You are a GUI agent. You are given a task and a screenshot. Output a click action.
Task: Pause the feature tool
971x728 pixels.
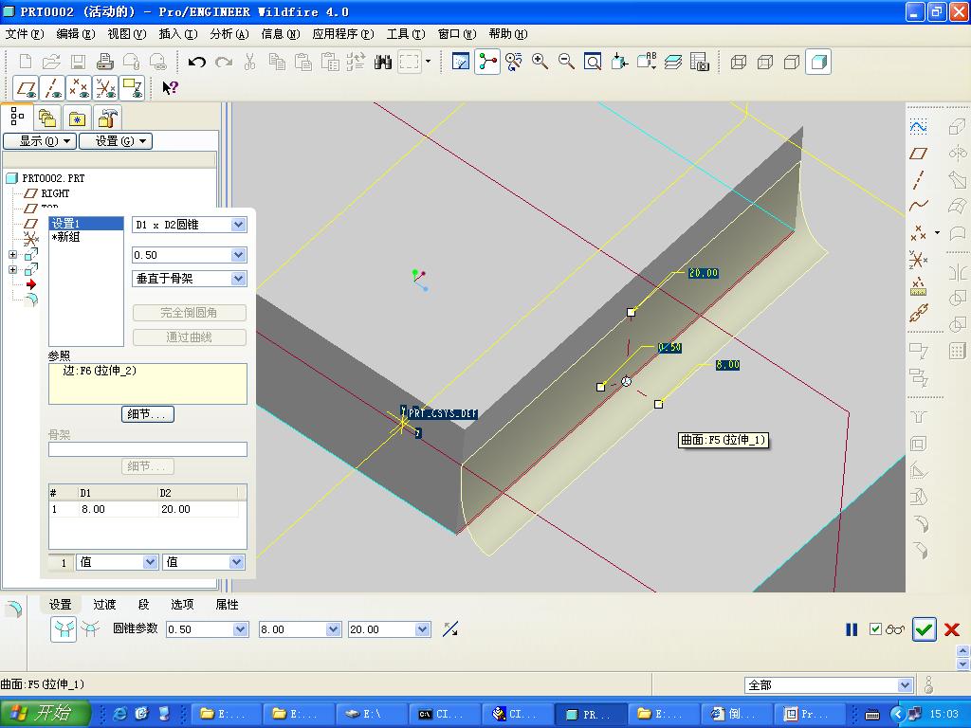tap(852, 629)
